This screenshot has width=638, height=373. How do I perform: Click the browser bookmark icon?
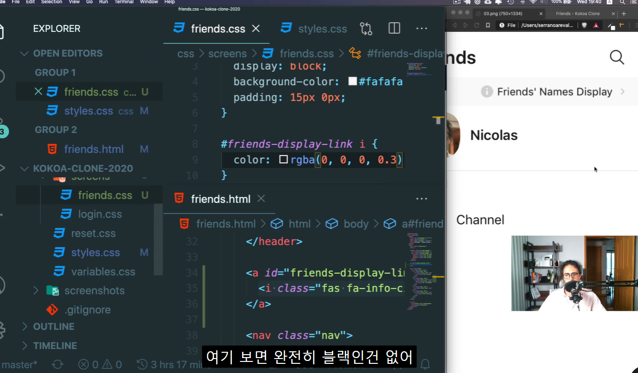pos(488,25)
